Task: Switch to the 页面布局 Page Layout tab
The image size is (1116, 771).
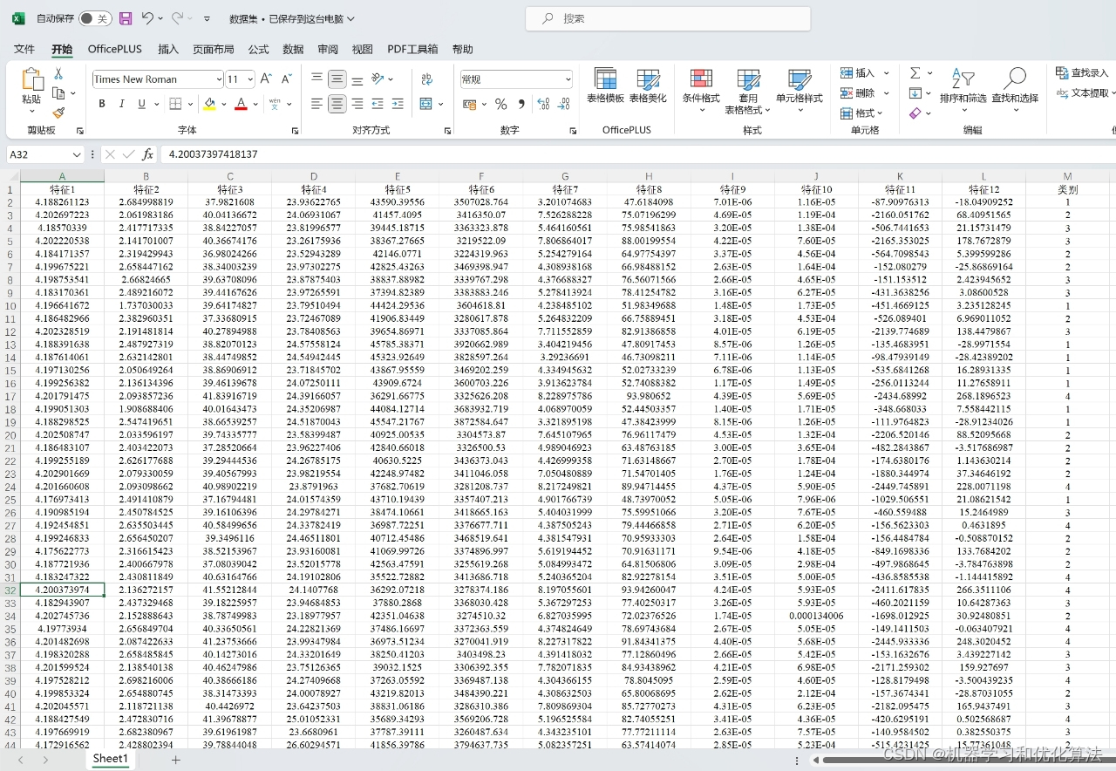Action: (x=214, y=50)
